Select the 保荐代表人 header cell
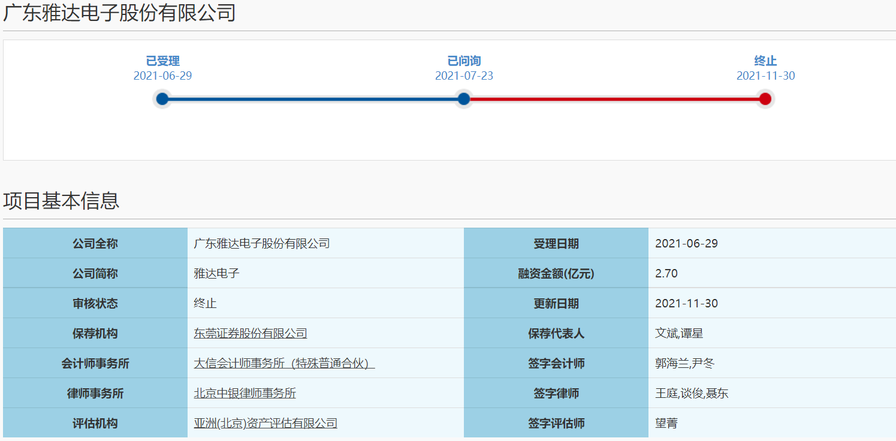 (556, 333)
